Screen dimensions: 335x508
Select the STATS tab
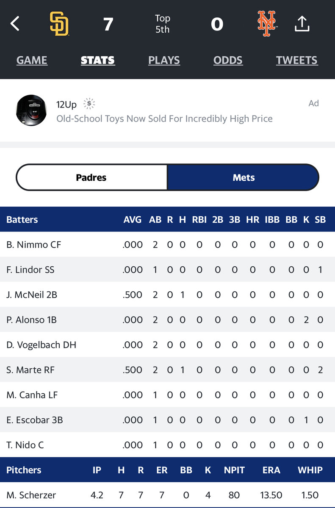coord(97,61)
